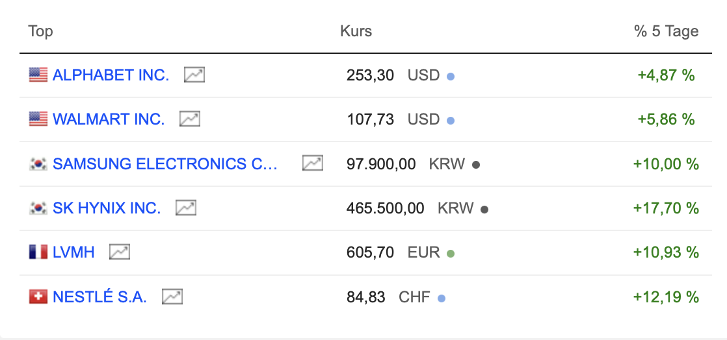
Task: Click the green status dot for LVMH
Action: click(451, 253)
